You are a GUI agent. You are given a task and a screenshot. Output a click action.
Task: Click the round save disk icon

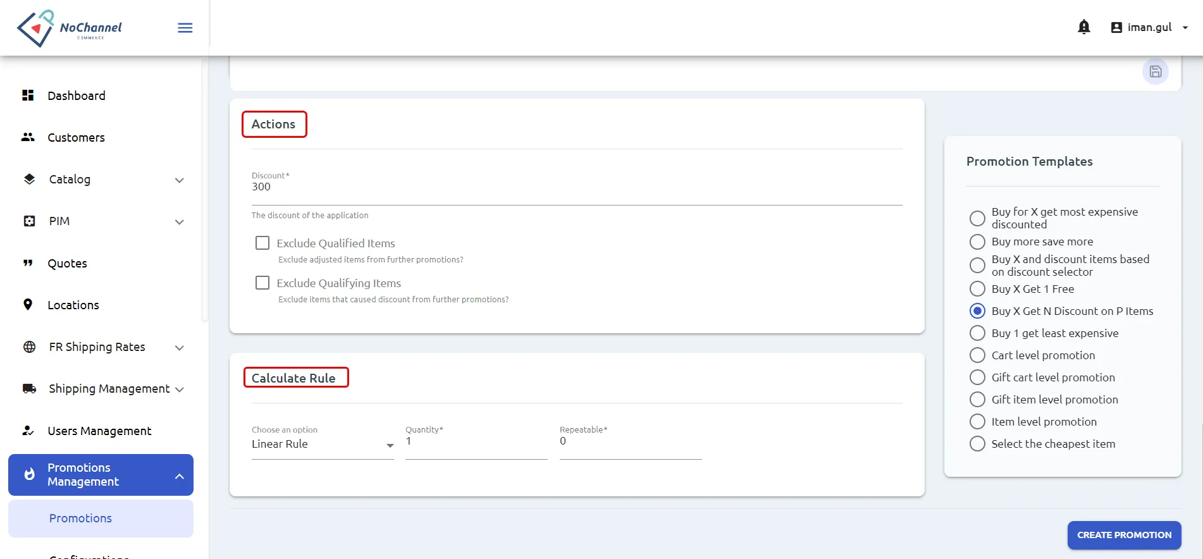1156,71
